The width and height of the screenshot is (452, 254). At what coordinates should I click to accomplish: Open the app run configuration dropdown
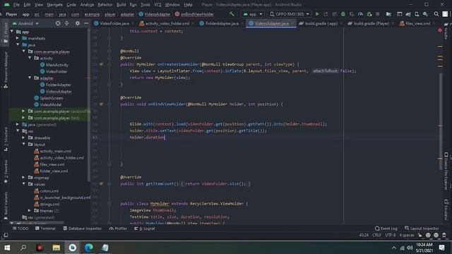(x=253, y=14)
